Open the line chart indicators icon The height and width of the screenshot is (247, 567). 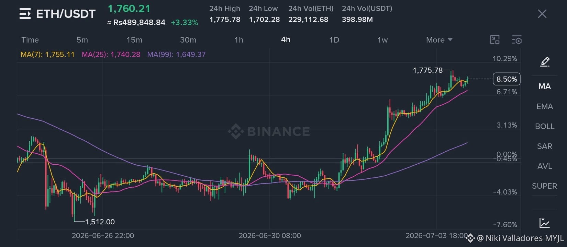544,223
